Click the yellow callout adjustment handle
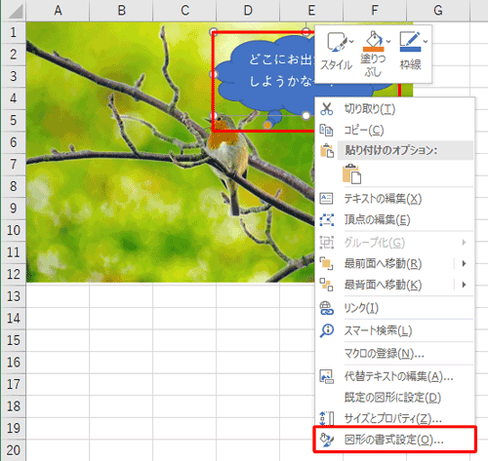This screenshot has width=488, height=461. click(267, 125)
